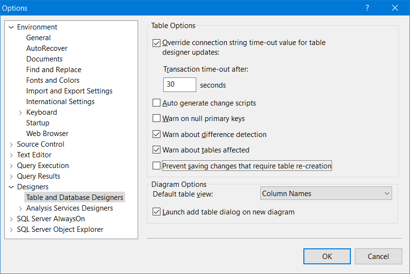Click the transaction time-out seconds field
This screenshot has height=274, width=410.
tap(179, 85)
